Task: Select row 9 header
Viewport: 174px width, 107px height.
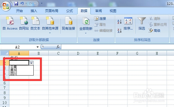Action: [5, 98]
